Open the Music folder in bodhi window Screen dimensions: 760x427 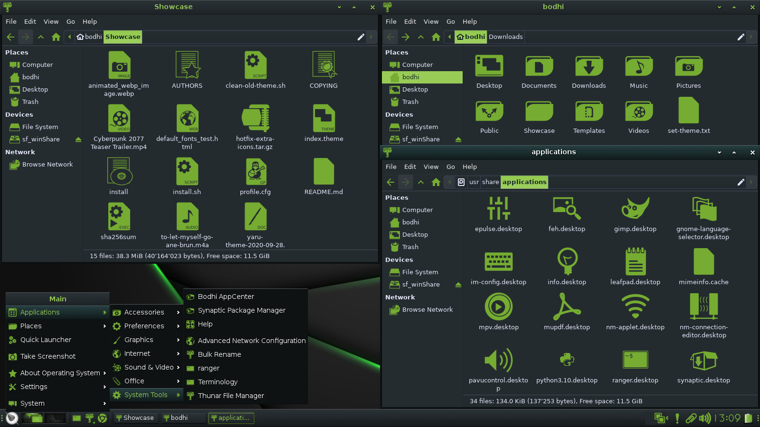[639, 66]
